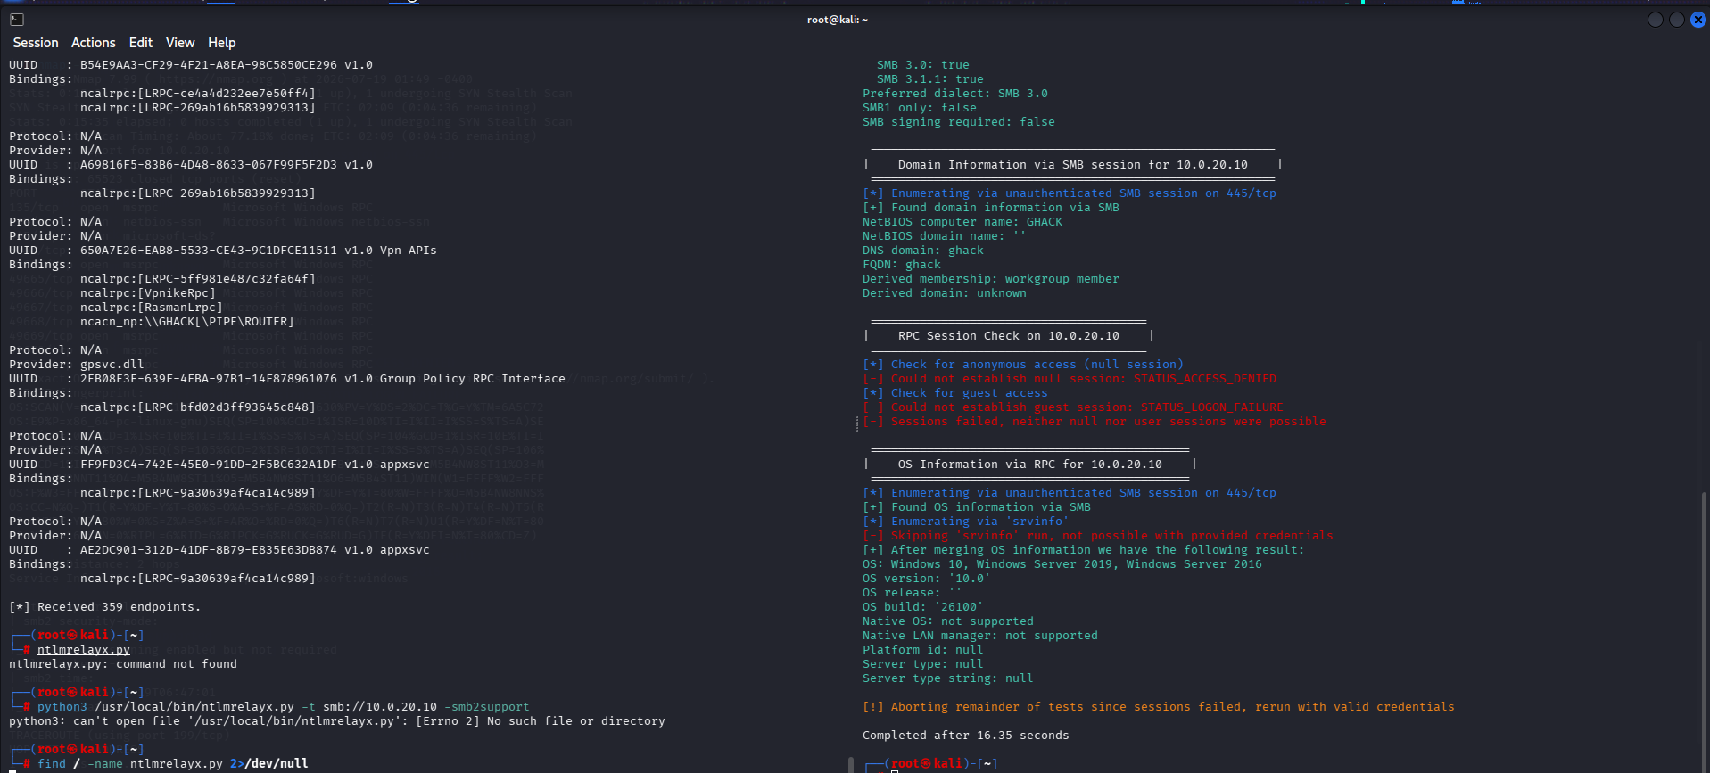1710x773 pixels.
Task: Click 'SMB signing required: false' line
Action: [x=959, y=122]
